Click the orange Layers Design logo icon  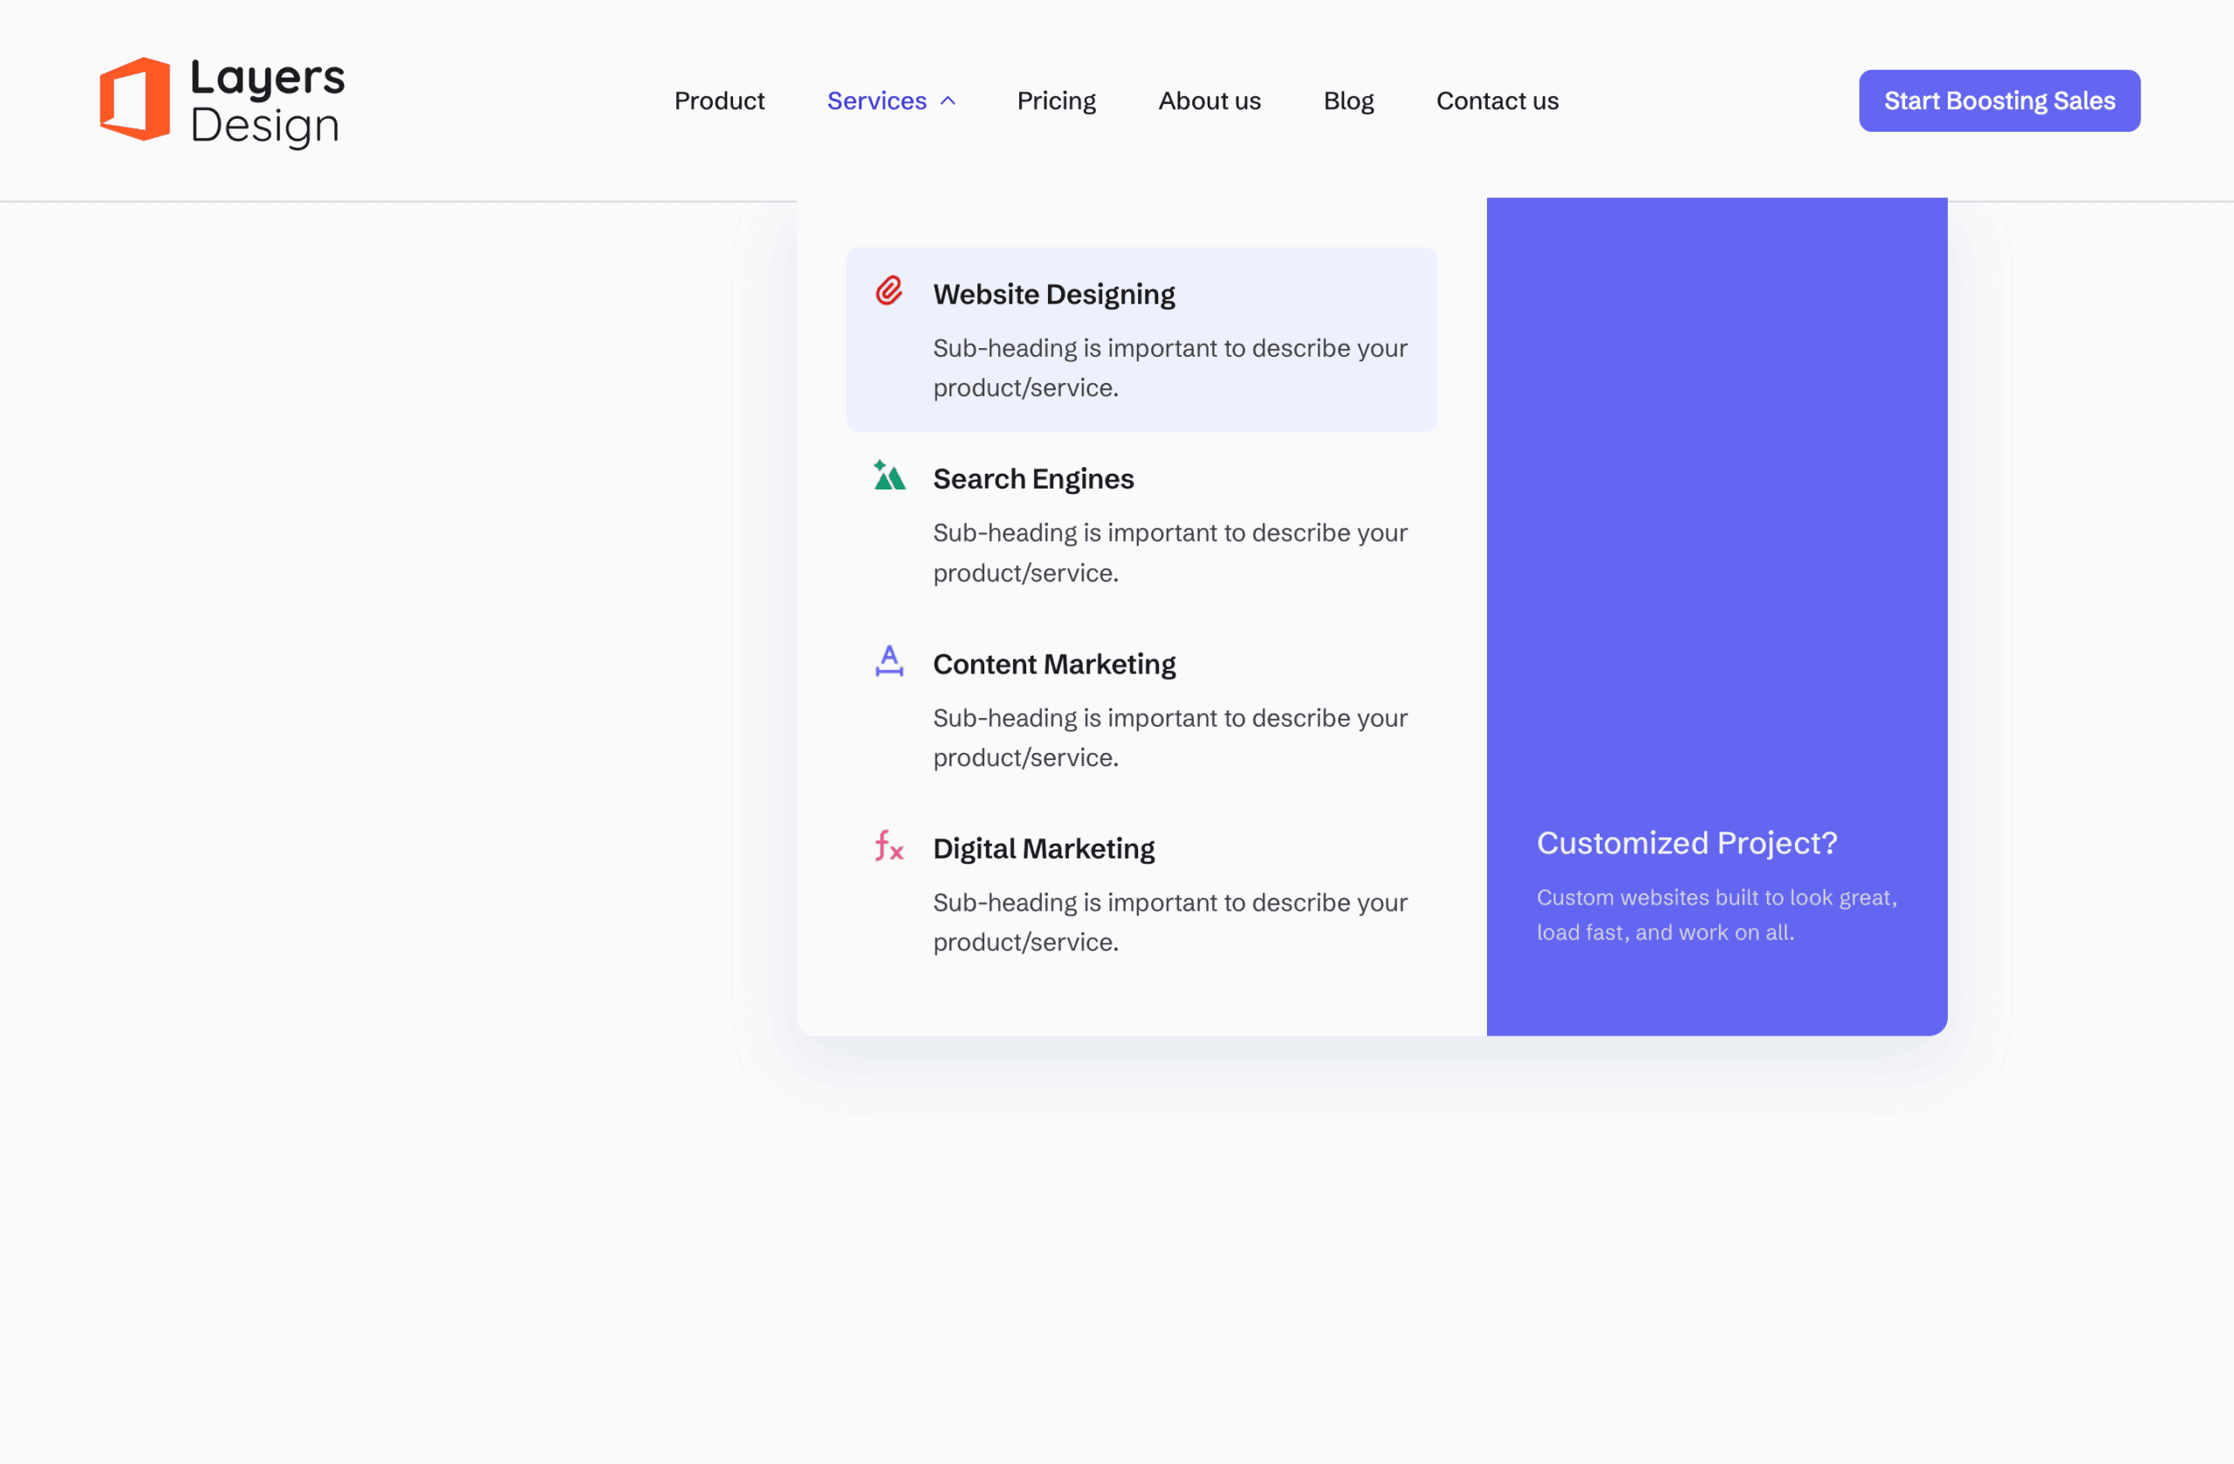point(135,99)
